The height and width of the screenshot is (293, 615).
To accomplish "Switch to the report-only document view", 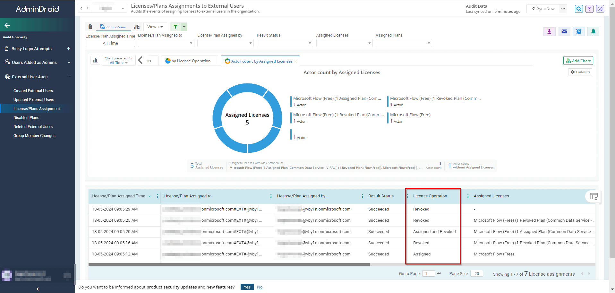I will coord(90,27).
